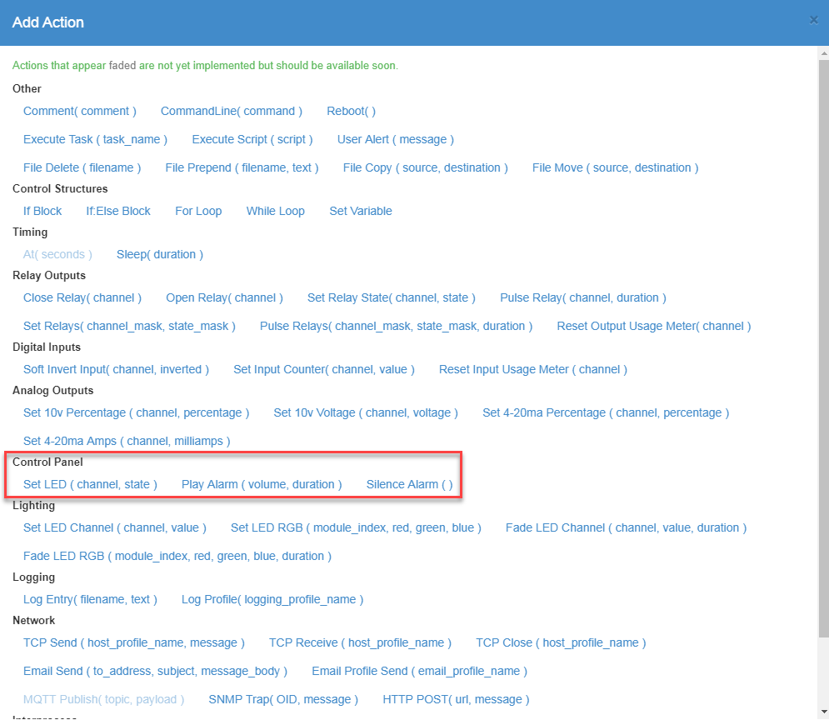Image resolution: width=829 pixels, height=720 pixels.
Task: Add TCP Send ( host_profile_name, message )
Action: click(134, 642)
